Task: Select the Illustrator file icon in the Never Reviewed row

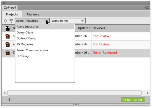Action: click(7, 53)
